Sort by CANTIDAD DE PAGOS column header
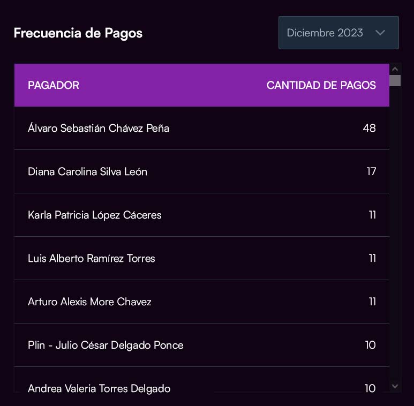 click(321, 85)
